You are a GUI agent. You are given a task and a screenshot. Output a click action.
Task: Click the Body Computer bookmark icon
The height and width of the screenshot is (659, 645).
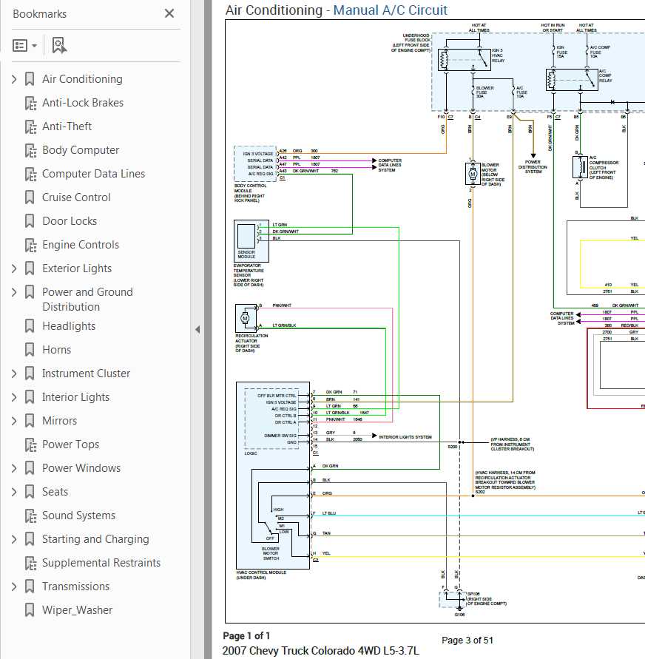click(30, 150)
